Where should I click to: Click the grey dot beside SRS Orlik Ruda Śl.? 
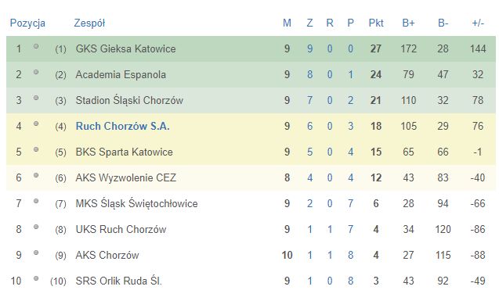[x=36, y=278]
